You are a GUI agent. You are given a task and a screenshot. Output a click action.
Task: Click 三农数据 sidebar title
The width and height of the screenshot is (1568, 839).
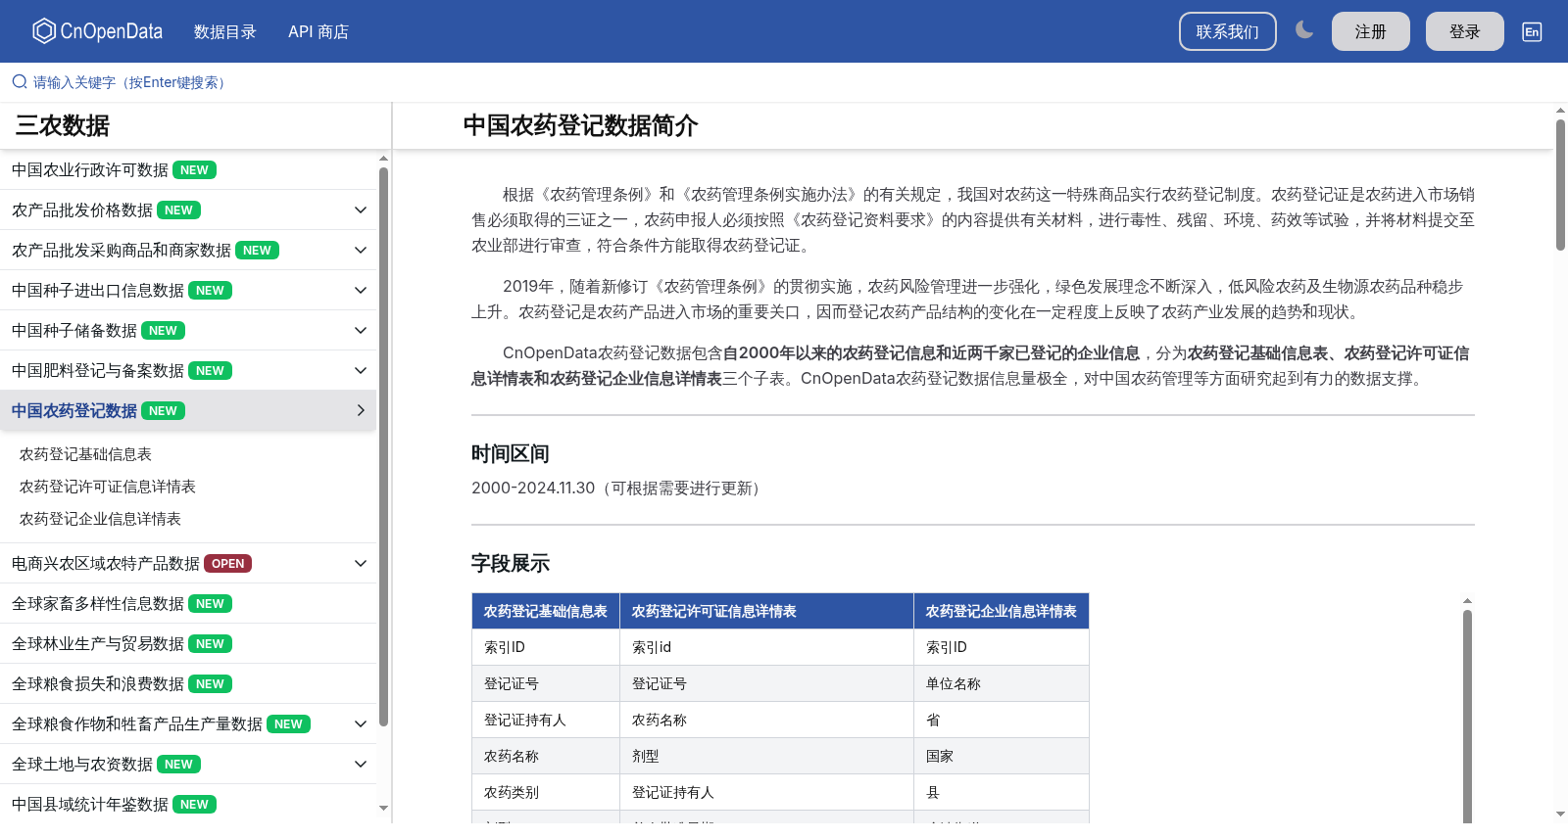[63, 125]
